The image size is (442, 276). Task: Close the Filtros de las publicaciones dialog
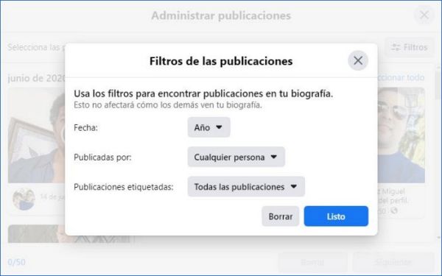click(358, 60)
